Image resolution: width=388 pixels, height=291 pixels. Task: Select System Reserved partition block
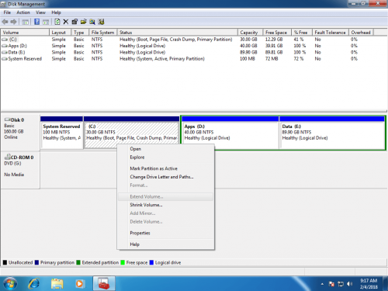[62, 133]
